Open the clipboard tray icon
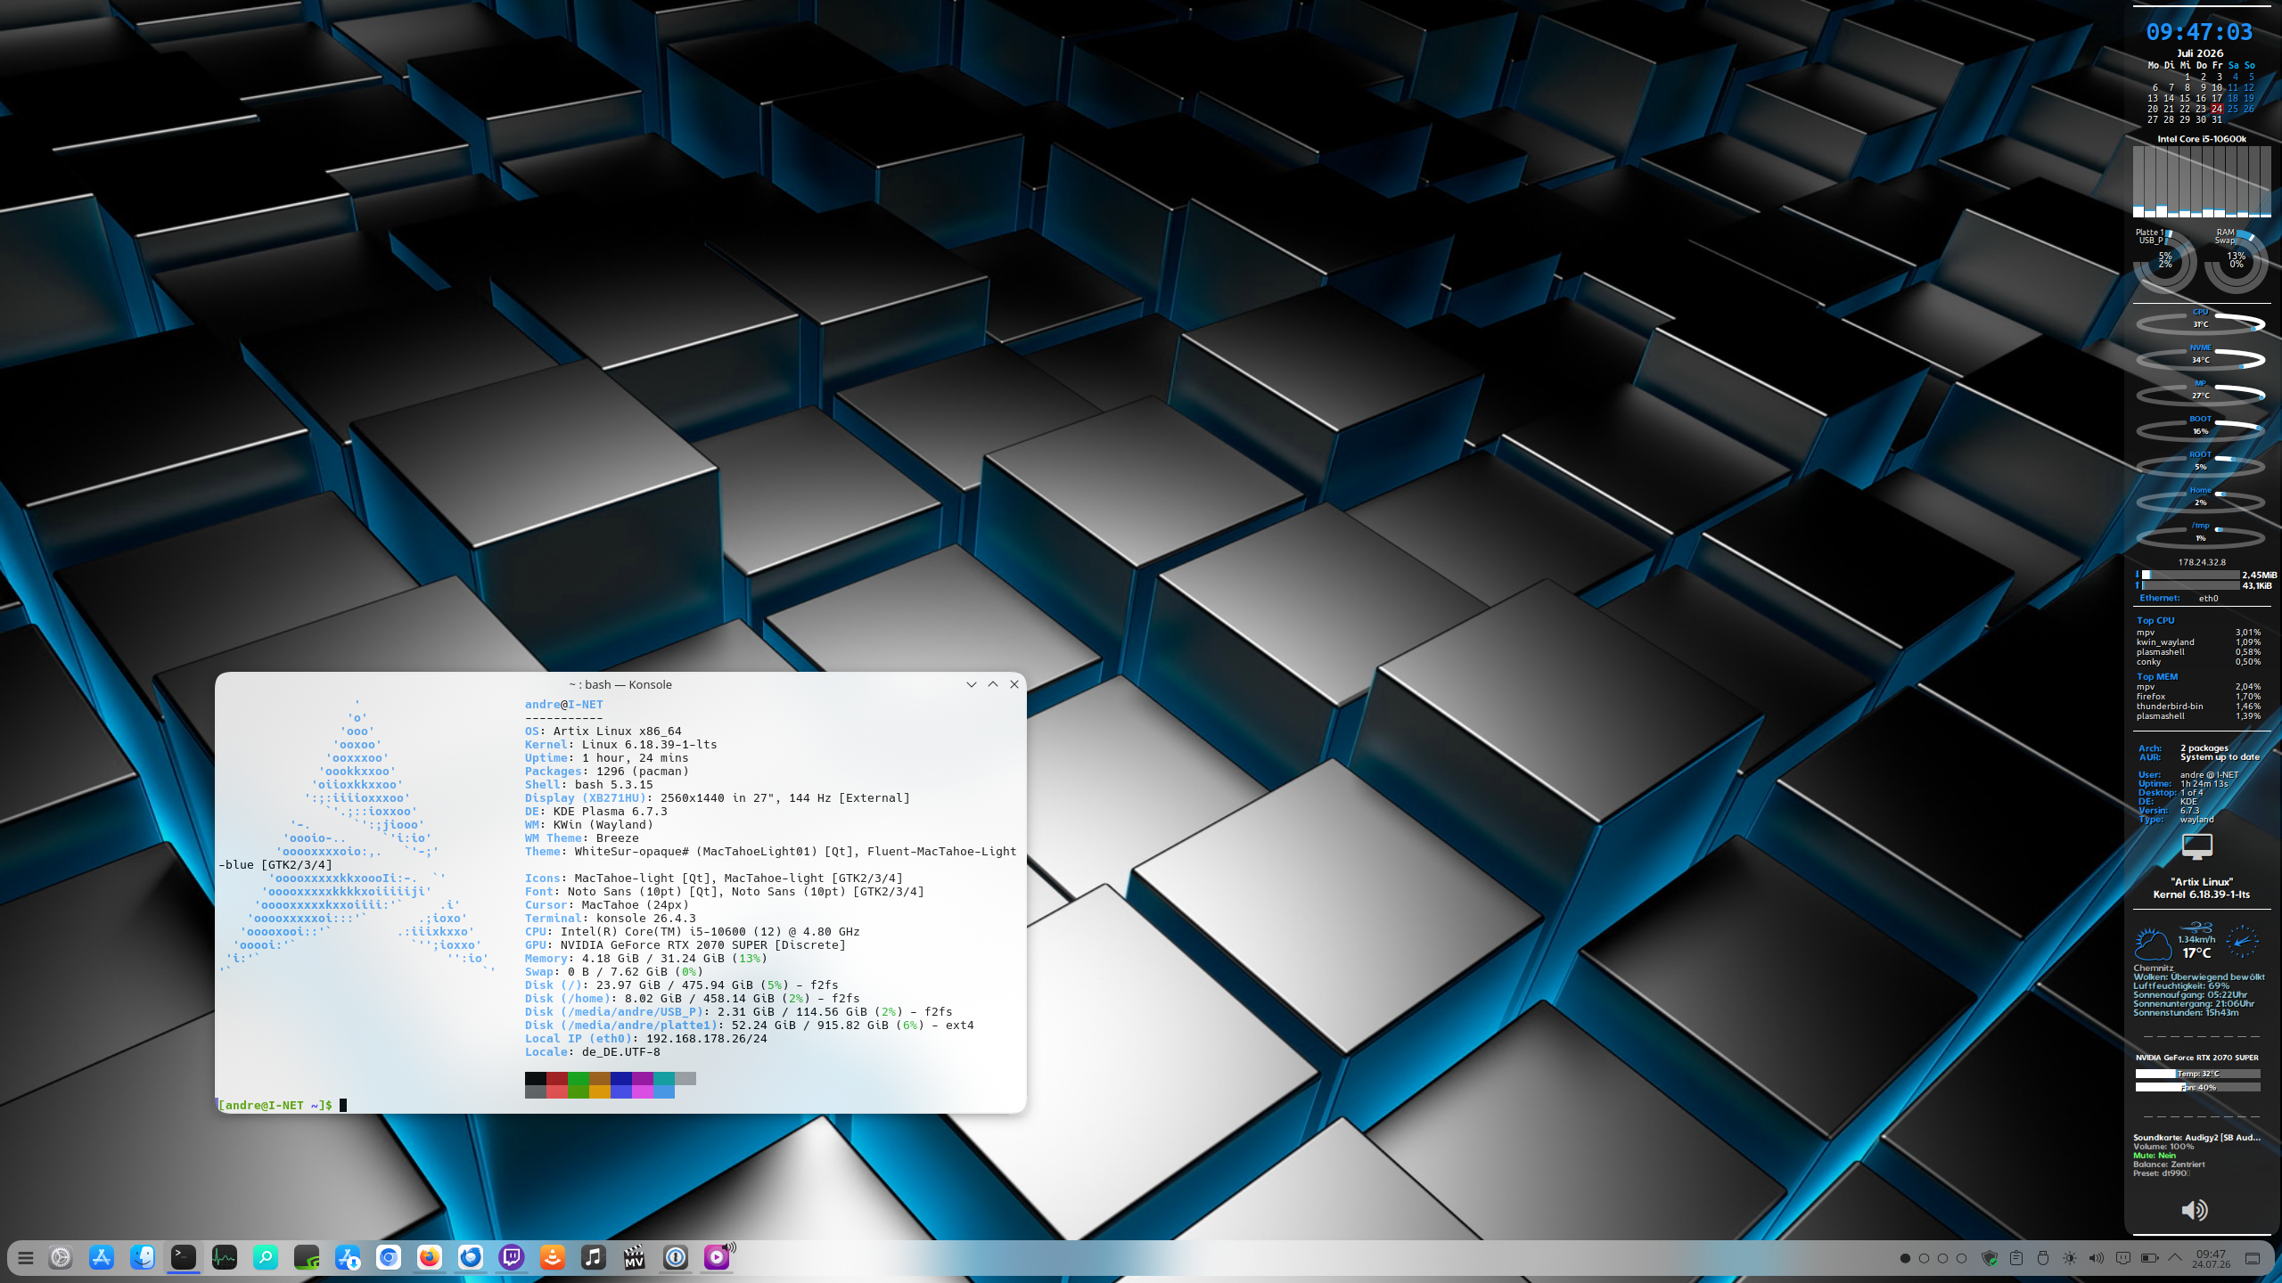This screenshot has width=2282, height=1283. pos(2016,1258)
